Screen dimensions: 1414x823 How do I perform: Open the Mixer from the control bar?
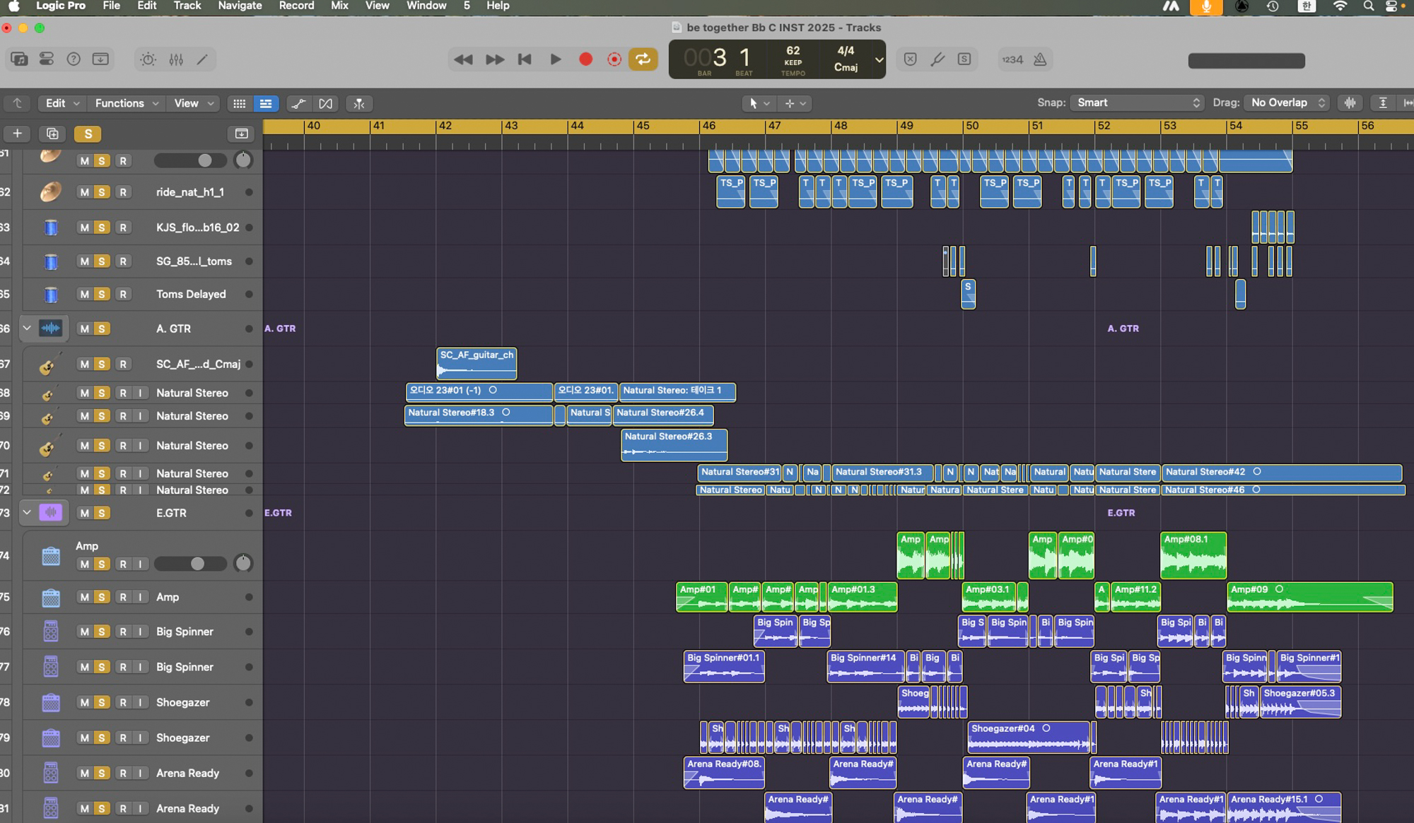coord(176,59)
